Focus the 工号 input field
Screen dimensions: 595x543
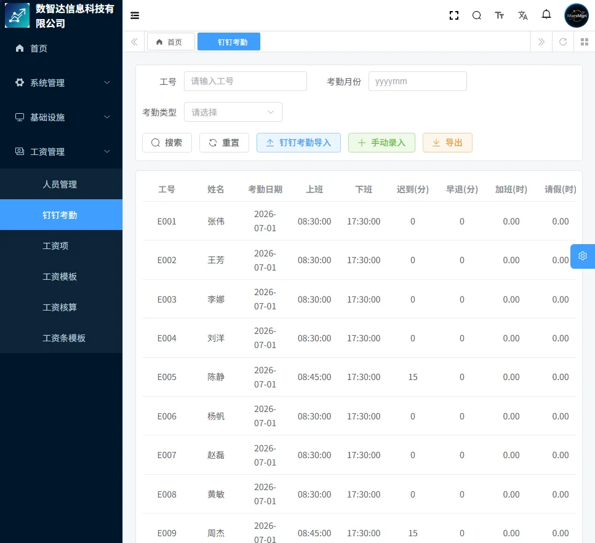point(246,81)
